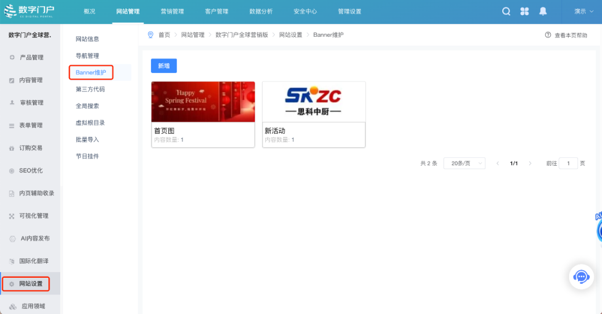The image size is (602, 314).
Task: Click 网站设置 breadcrumb link
Action: coord(290,35)
